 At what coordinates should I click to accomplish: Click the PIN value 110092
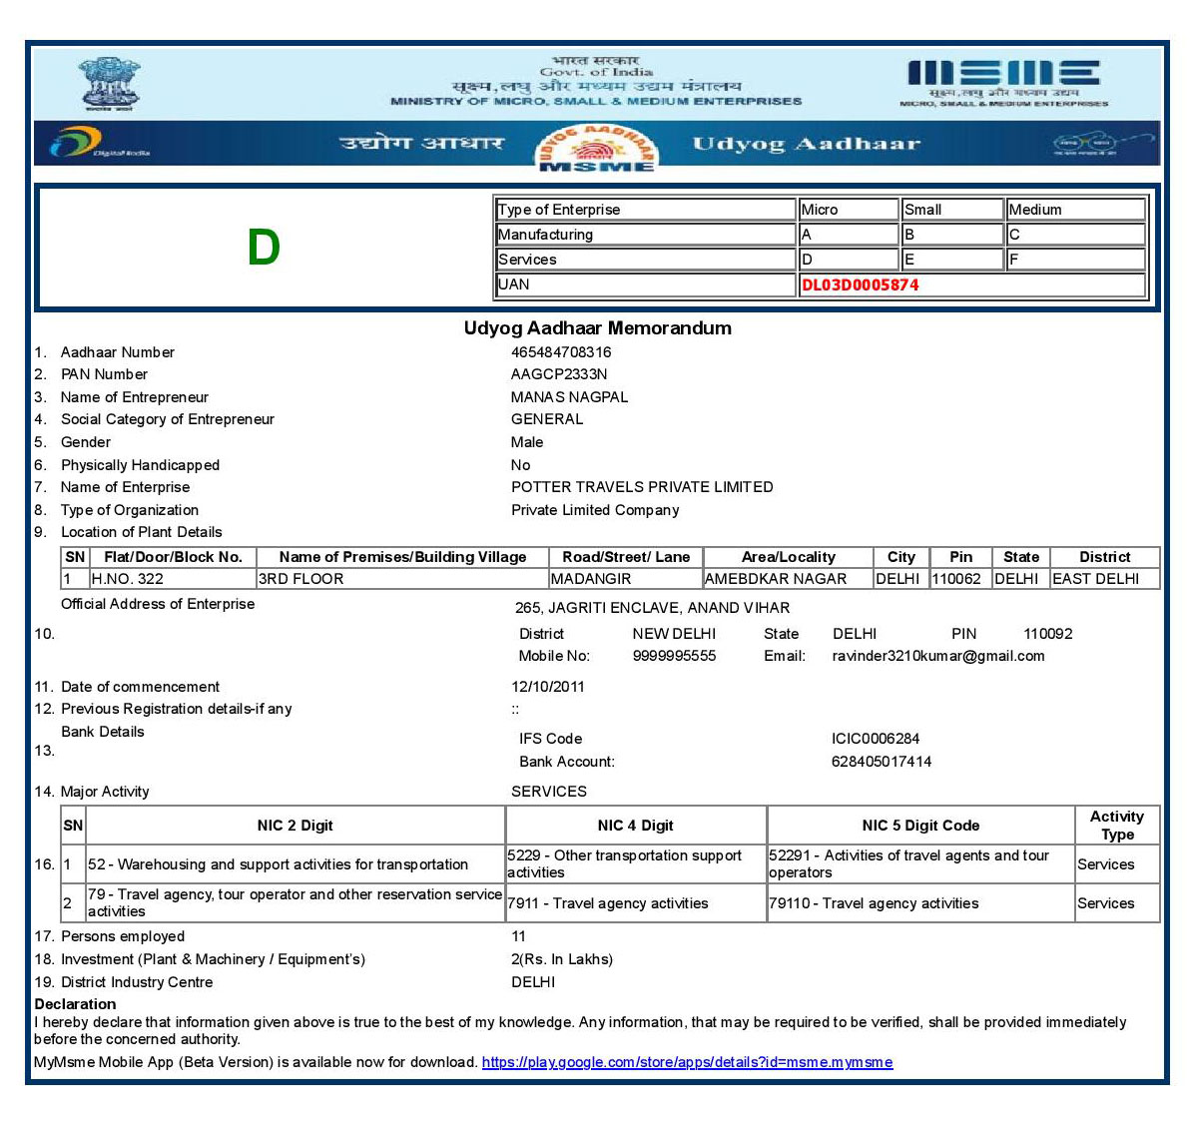coord(1047,633)
